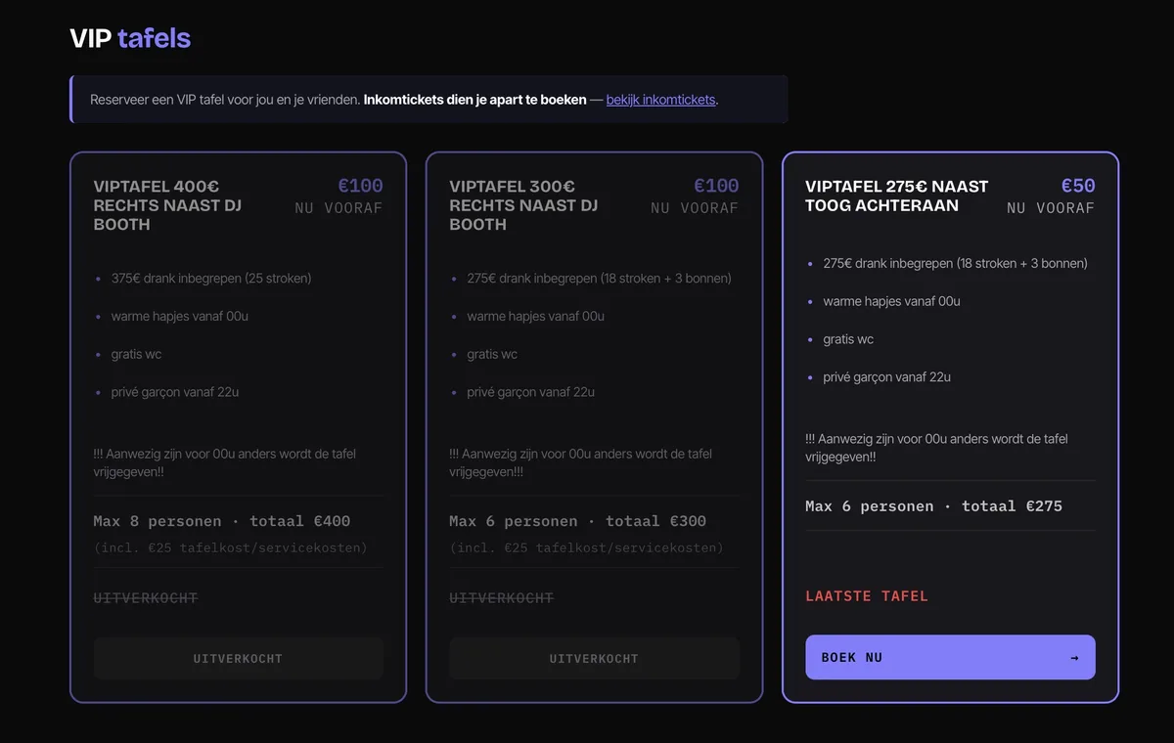Viewport: 1174px width, 743px height.
Task: Click 'Max 6 personen · totaal €275' line
Action: (934, 506)
